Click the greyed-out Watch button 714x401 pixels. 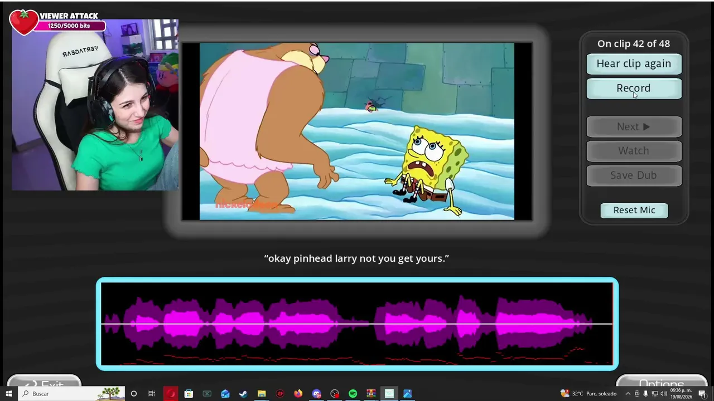tap(634, 151)
